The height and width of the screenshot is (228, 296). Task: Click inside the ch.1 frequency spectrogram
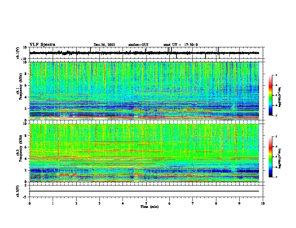(144, 91)
